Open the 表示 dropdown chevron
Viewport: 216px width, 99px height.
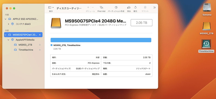(53, 8)
